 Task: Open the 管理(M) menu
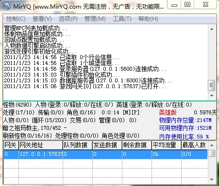point(95,19)
